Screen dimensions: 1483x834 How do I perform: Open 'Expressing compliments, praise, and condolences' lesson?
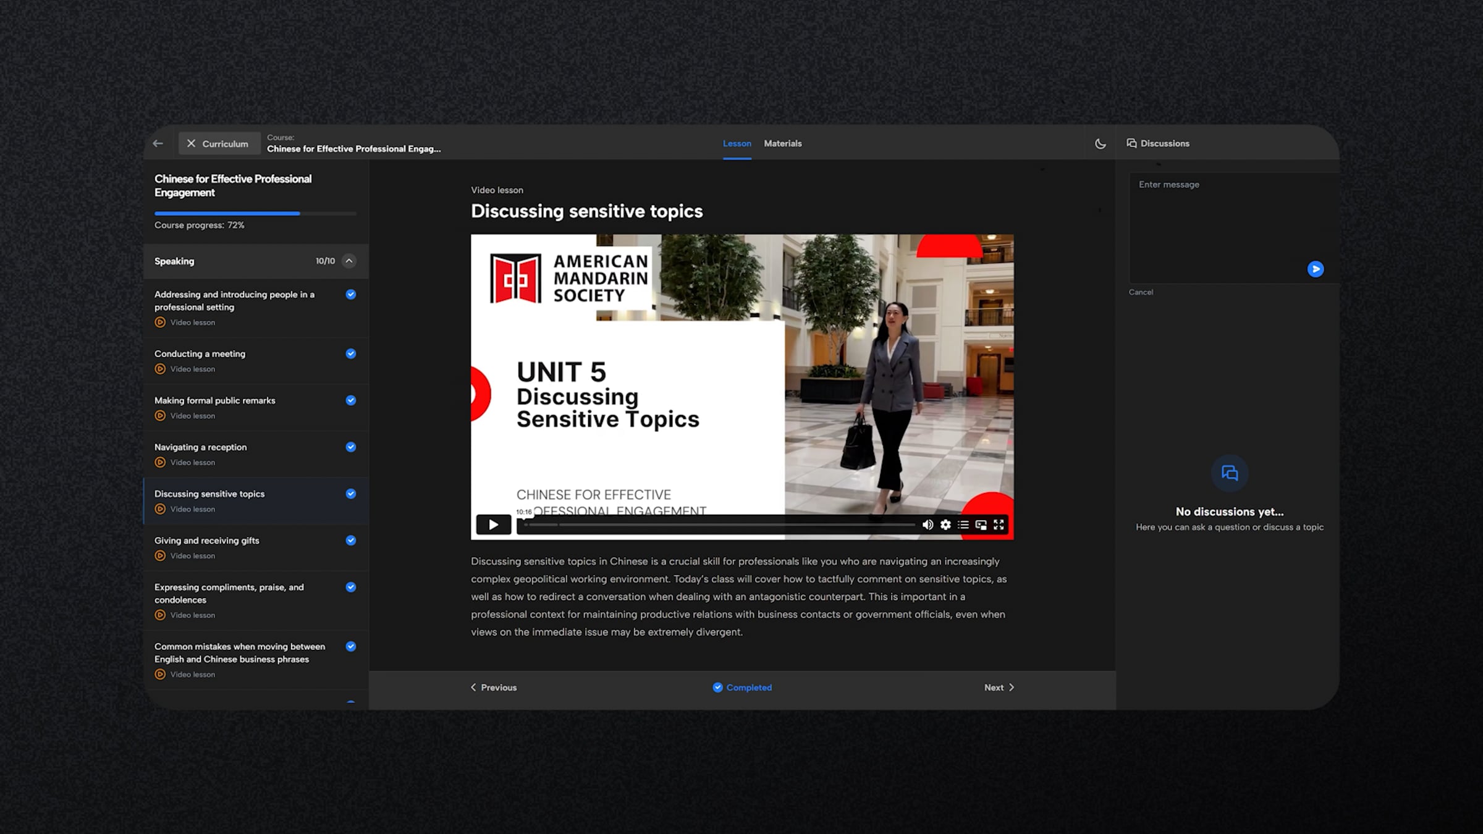click(256, 600)
